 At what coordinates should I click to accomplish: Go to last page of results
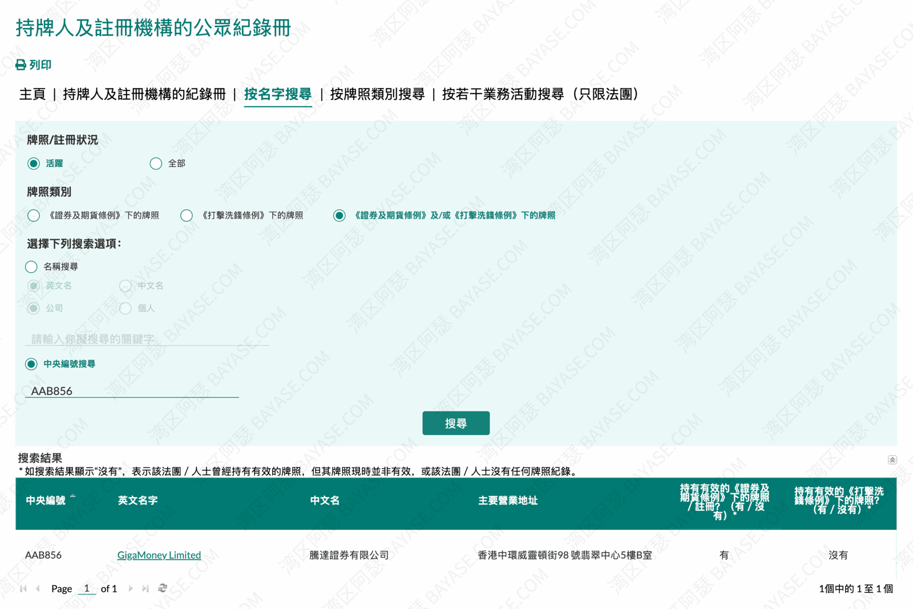(146, 588)
